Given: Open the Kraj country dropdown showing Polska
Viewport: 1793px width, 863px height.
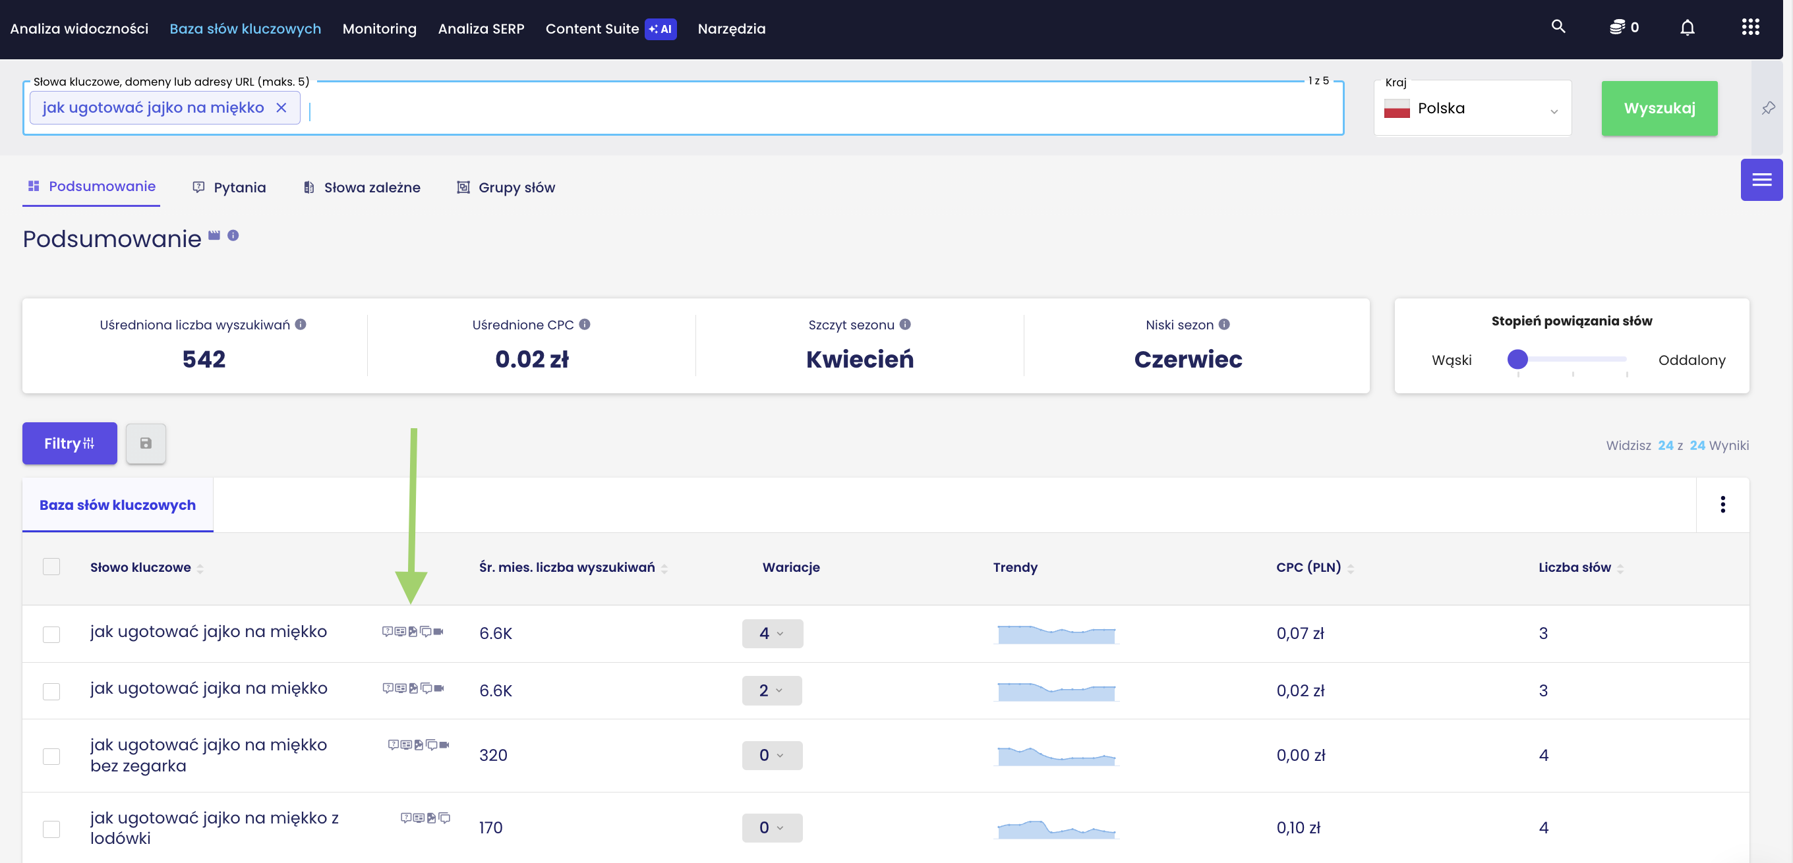Looking at the screenshot, I should 1472,109.
